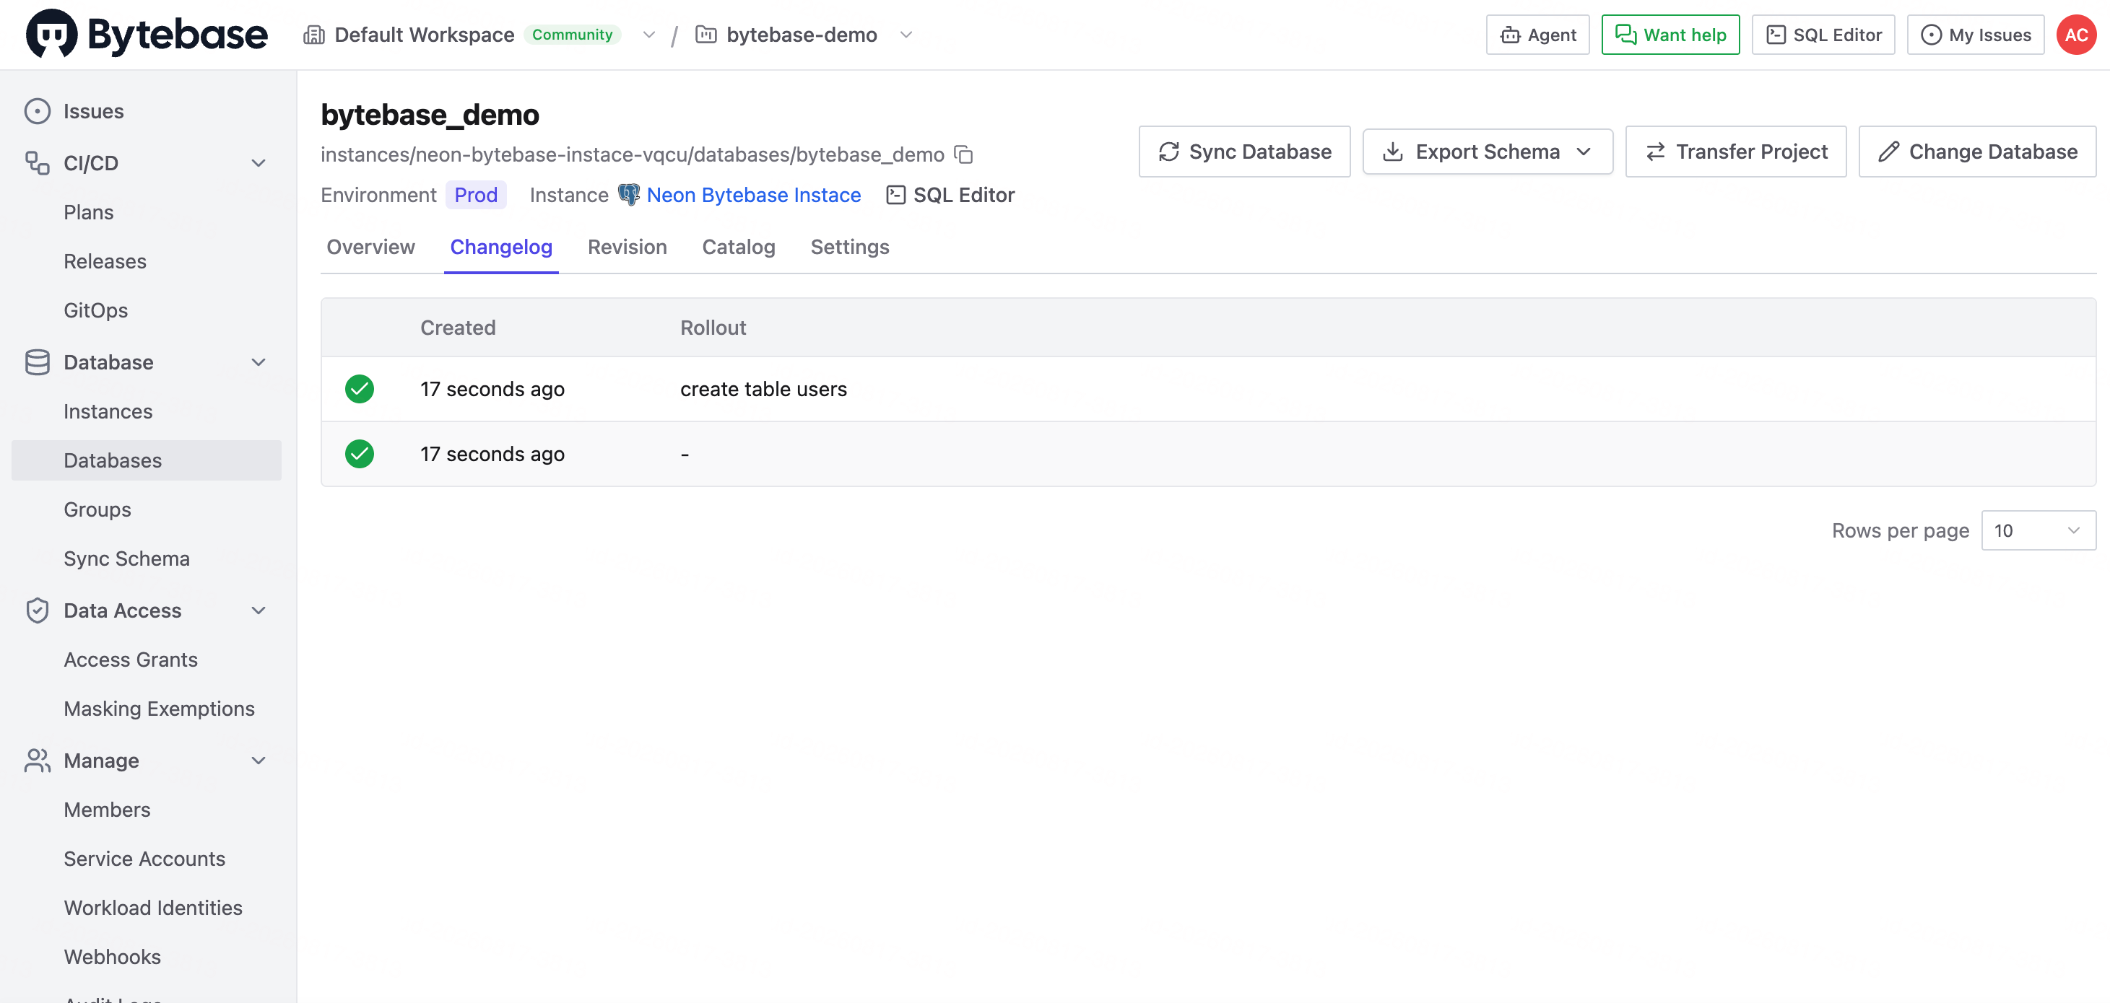
Task: Click the terminal icon beside Instance link
Action: (x=896, y=195)
